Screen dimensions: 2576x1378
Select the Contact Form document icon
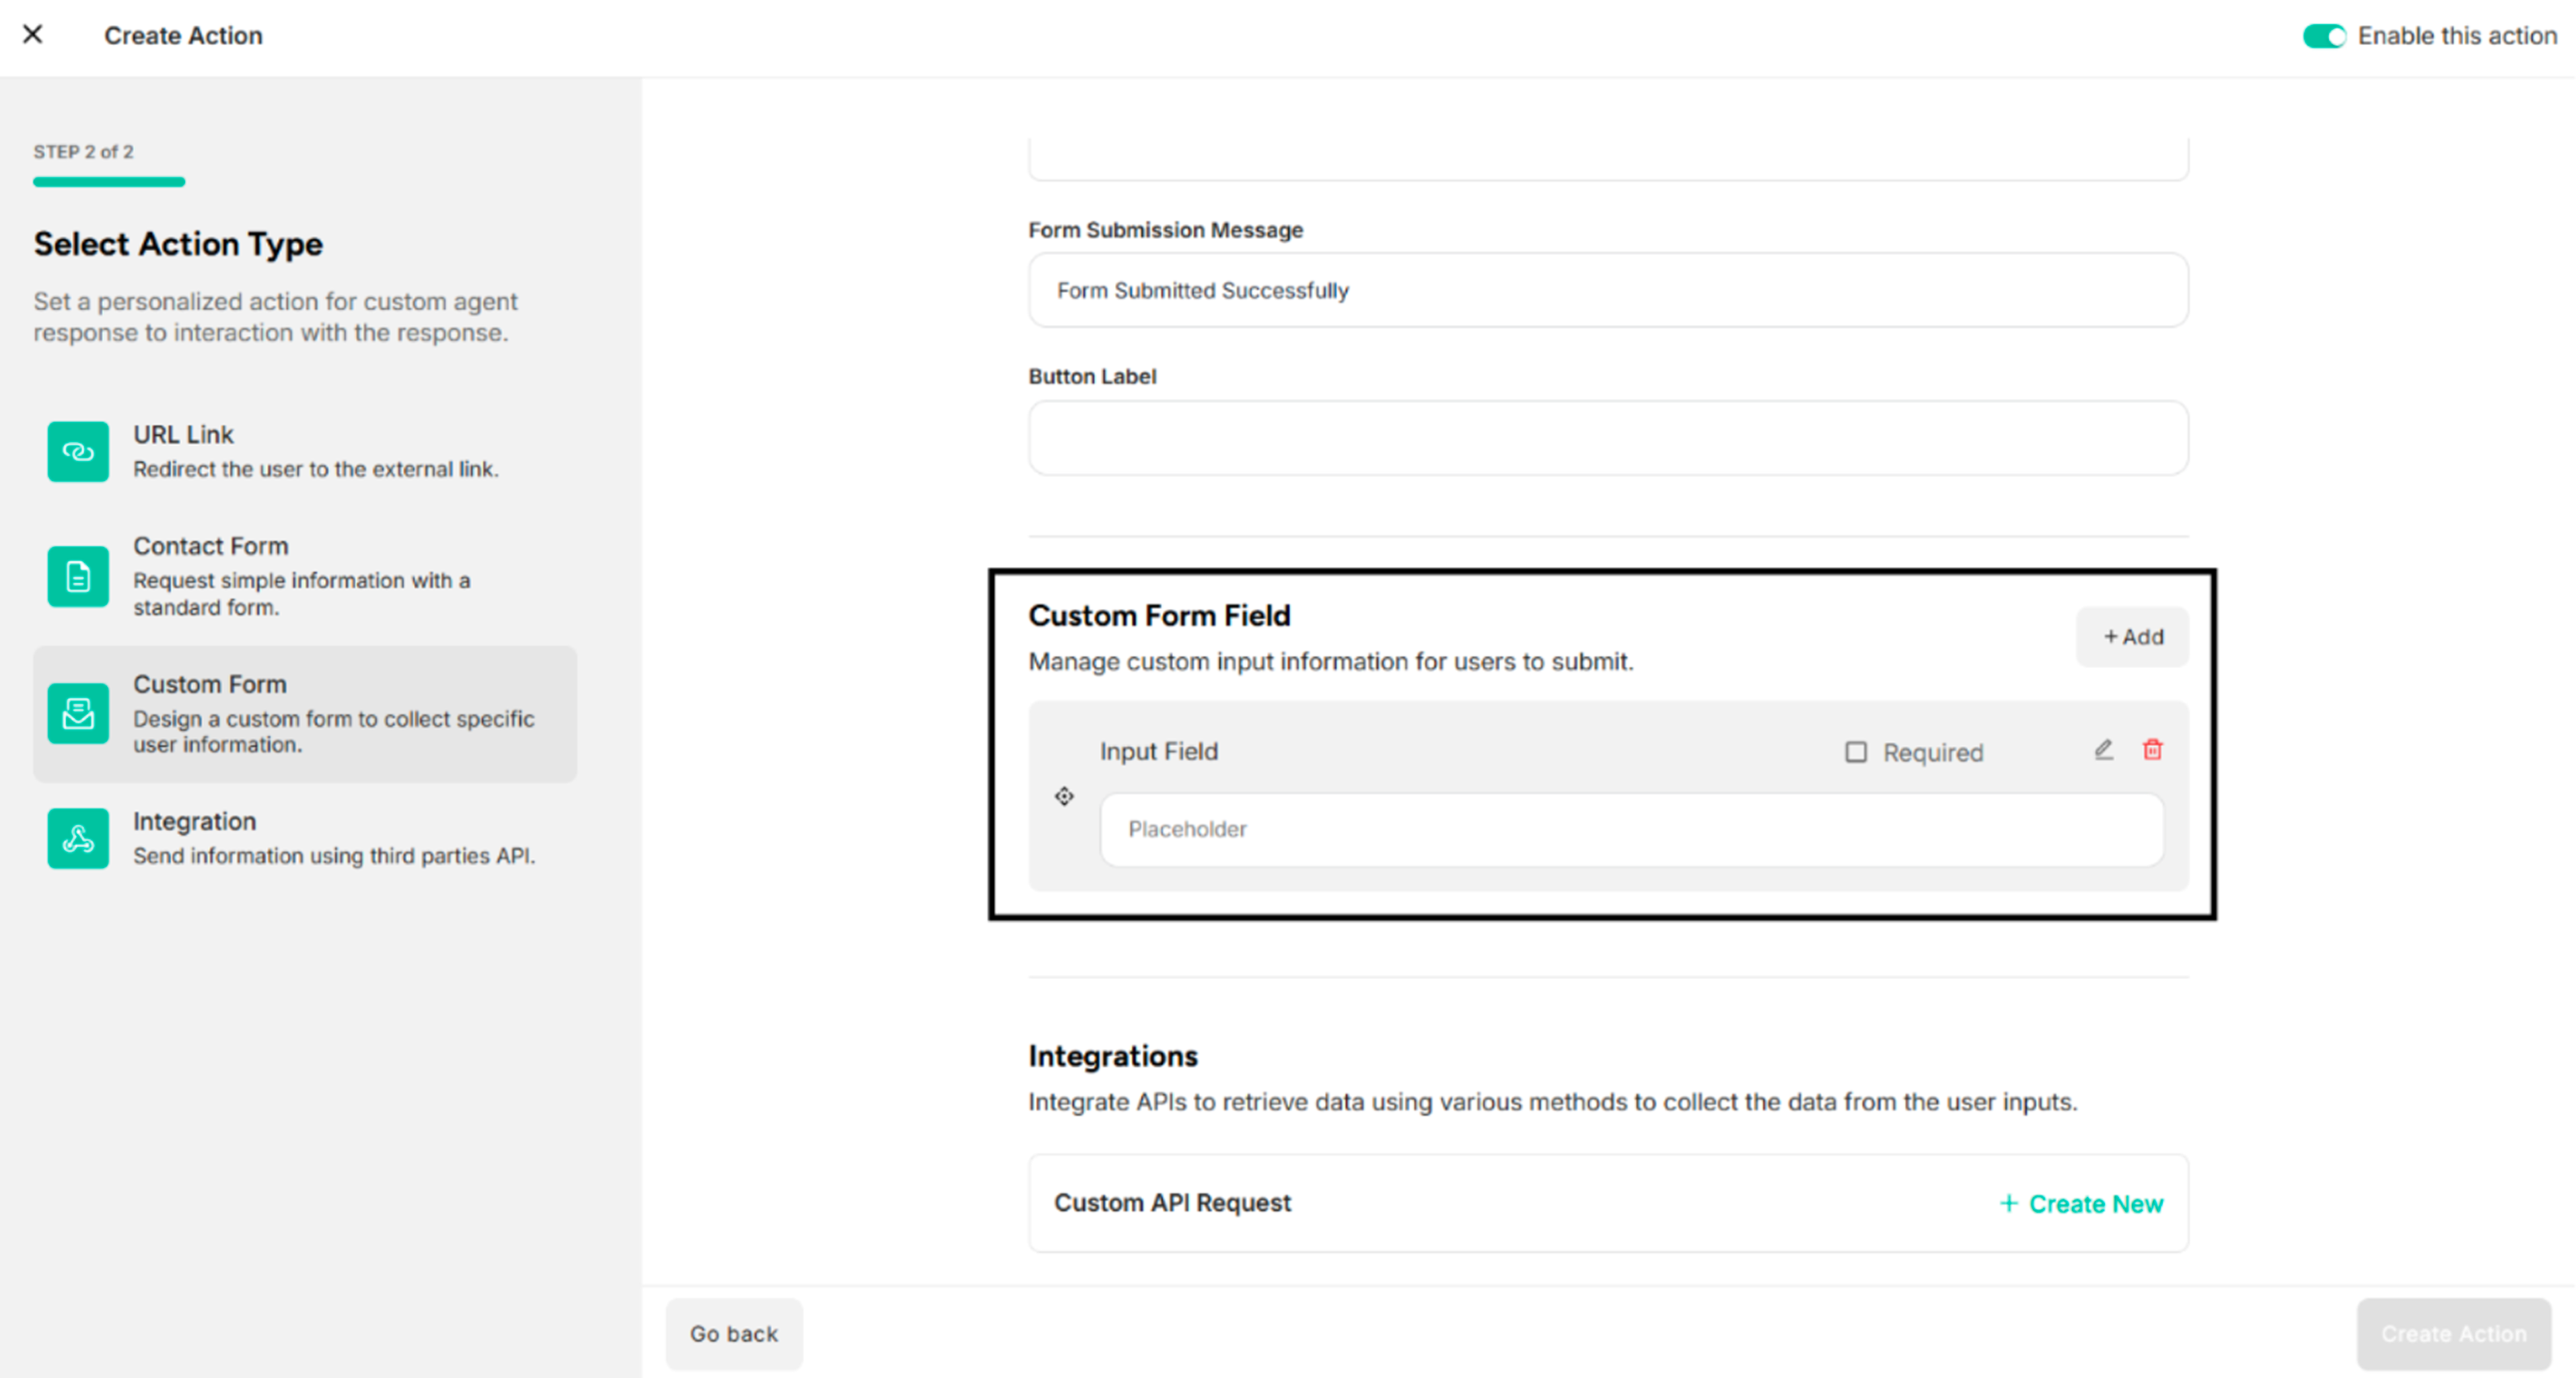pos(77,576)
